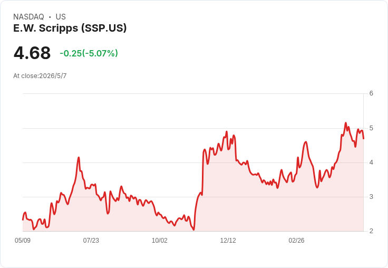Select the 07/23 date axis label
Image resolution: width=388 pixels, height=268 pixels.
tap(91, 240)
